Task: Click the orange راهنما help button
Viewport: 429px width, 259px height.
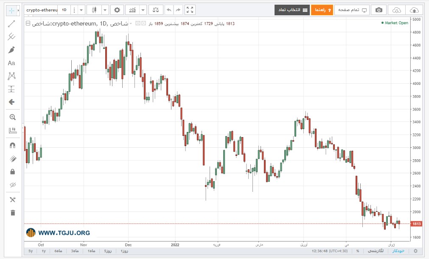Action: 322,10
